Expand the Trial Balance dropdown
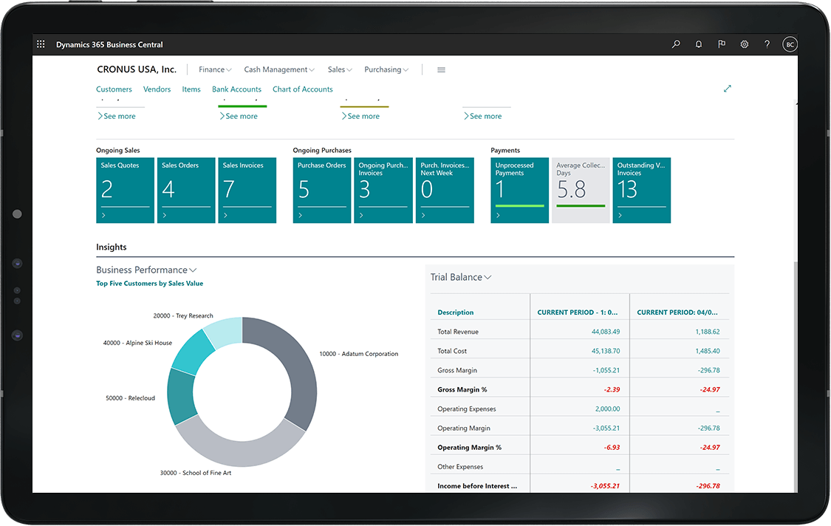Viewport: 831px width, 526px height. click(x=461, y=277)
